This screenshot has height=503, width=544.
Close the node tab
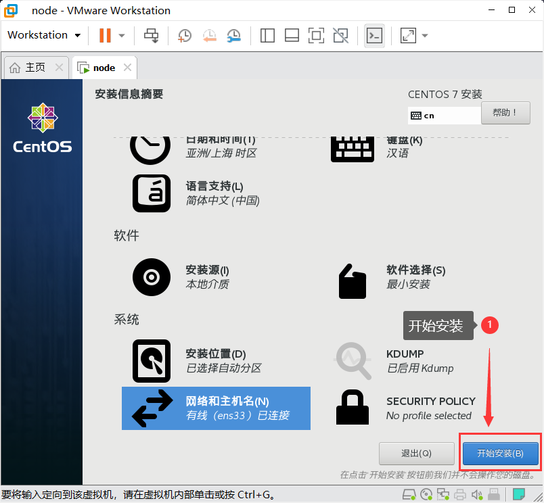coord(128,67)
